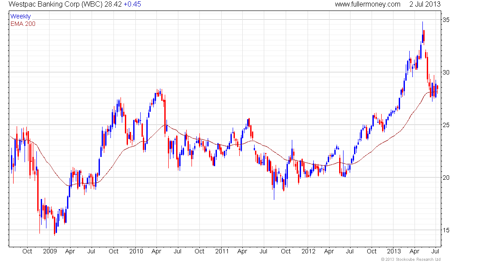Select the 2011 year marker on the time axis

coord(222,251)
